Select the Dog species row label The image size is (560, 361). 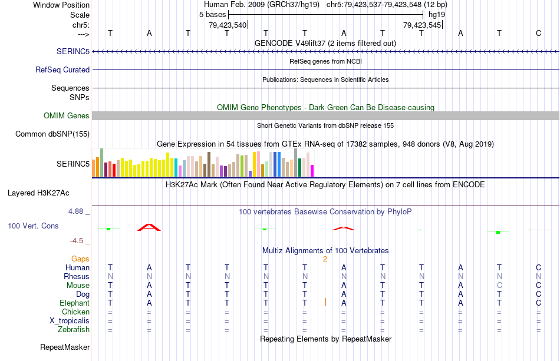[83, 294]
